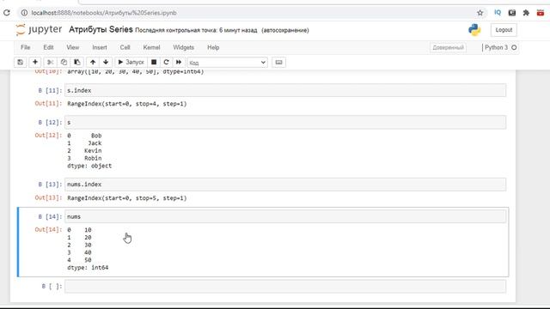
Task: Click the kernel idle circle indicator
Action: [514, 47]
